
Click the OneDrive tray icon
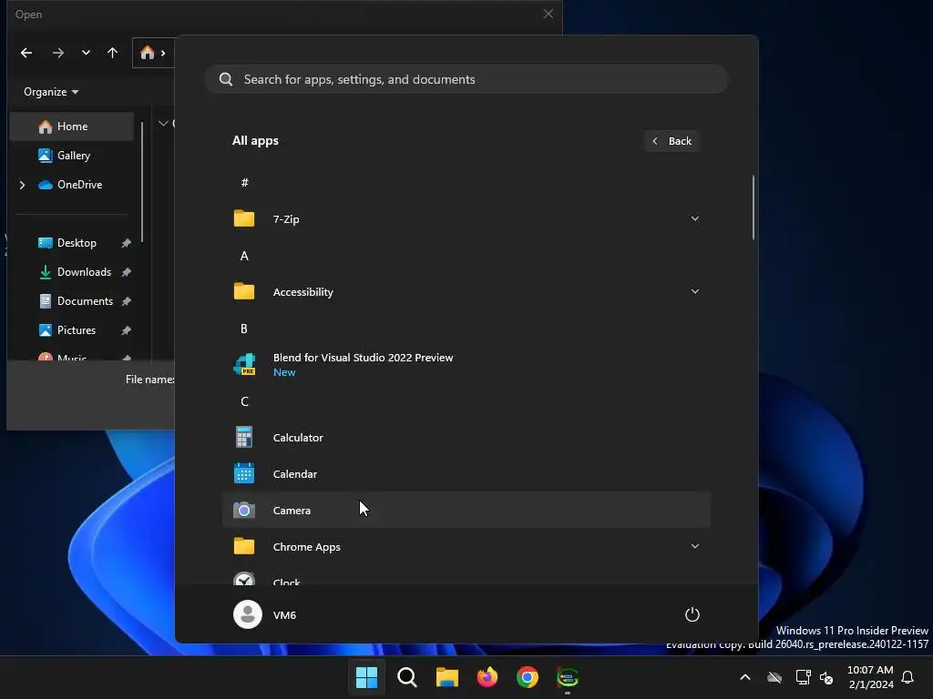774,677
